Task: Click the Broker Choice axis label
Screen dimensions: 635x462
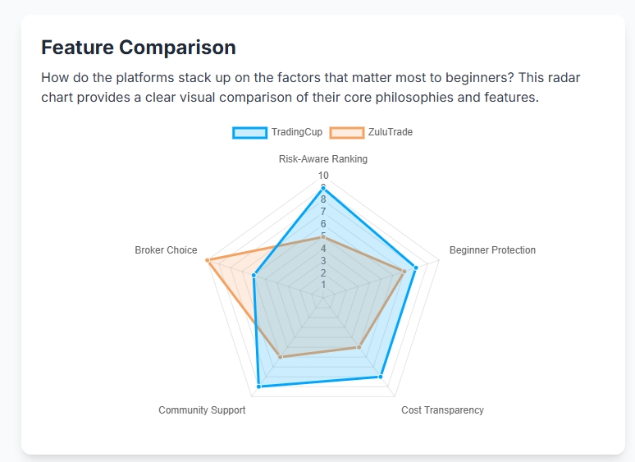Action: point(166,250)
